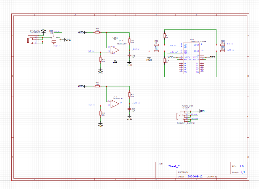This screenshot has width=259, height=189.
Task: Click right_in net label at U1.2 pin 5
Action: [x=92, y=105]
